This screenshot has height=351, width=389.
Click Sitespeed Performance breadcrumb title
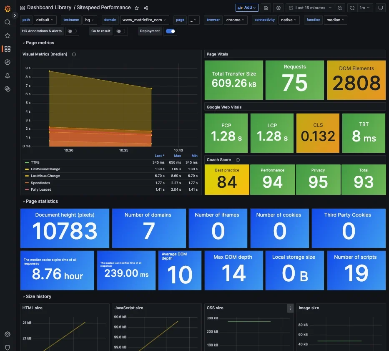(103, 8)
